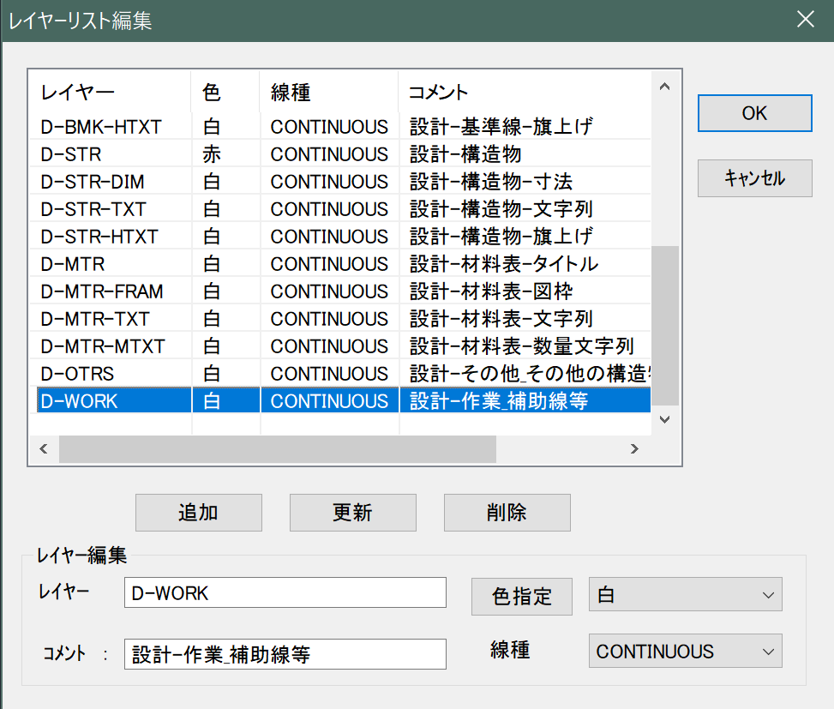
Task: Click the 赤 color cell of D-STR
Action: coord(212,154)
